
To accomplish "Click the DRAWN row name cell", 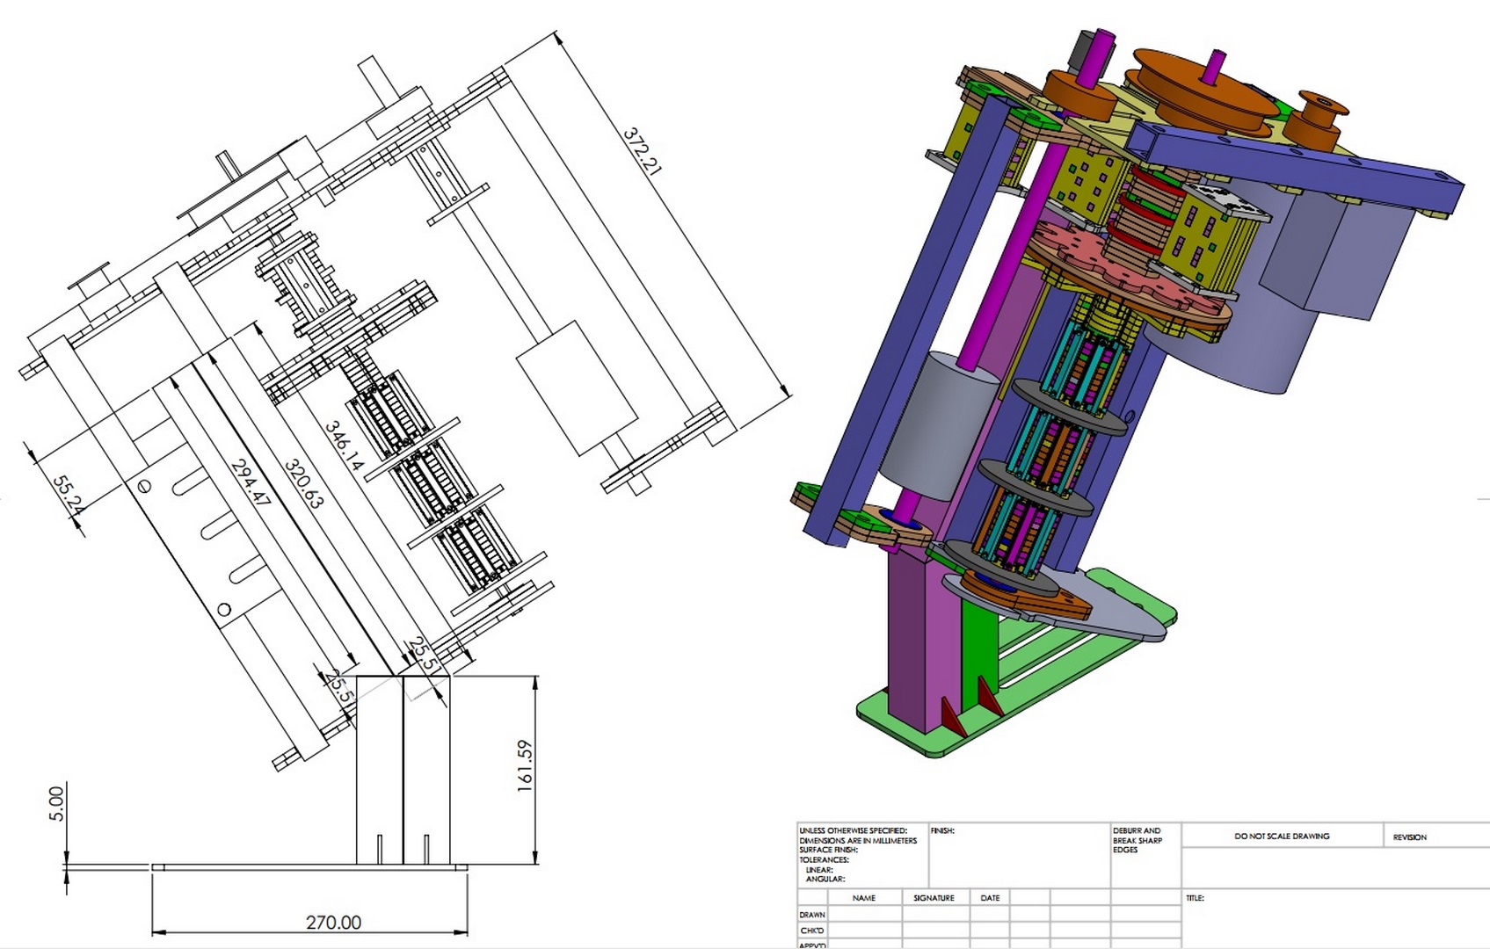I will coord(864,915).
